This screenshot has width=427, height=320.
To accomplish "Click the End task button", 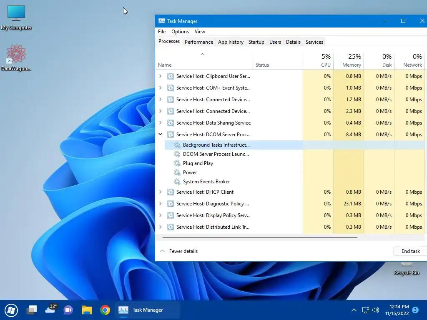I will click(x=410, y=251).
